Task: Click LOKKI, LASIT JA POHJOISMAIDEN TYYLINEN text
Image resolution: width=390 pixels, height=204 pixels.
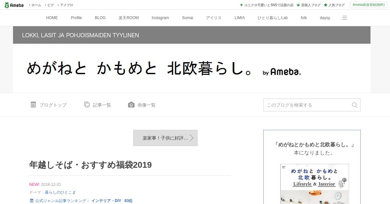Action: 81,35
